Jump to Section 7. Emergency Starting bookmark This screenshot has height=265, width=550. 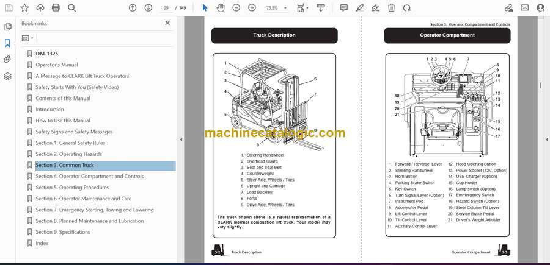point(95,210)
